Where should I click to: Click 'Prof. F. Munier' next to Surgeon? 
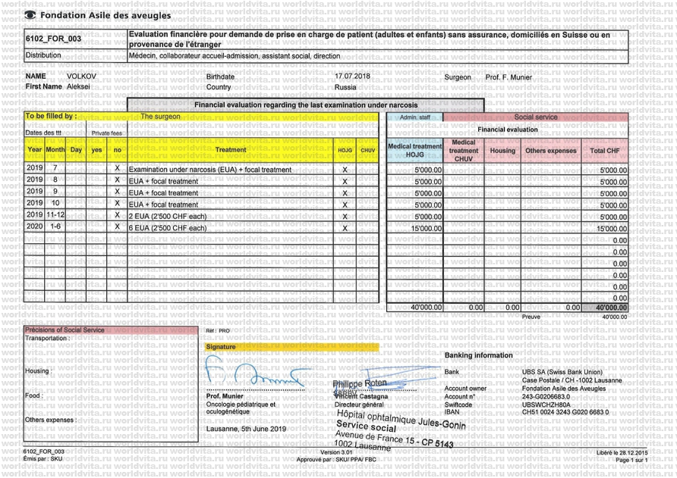click(x=509, y=77)
